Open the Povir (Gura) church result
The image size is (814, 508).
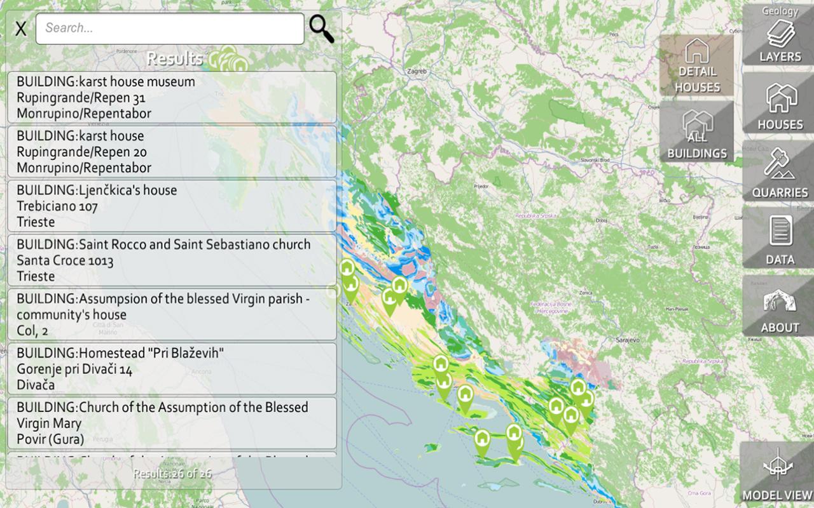pyautogui.click(x=172, y=423)
